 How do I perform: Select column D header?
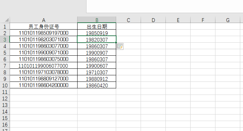pos(153,20)
